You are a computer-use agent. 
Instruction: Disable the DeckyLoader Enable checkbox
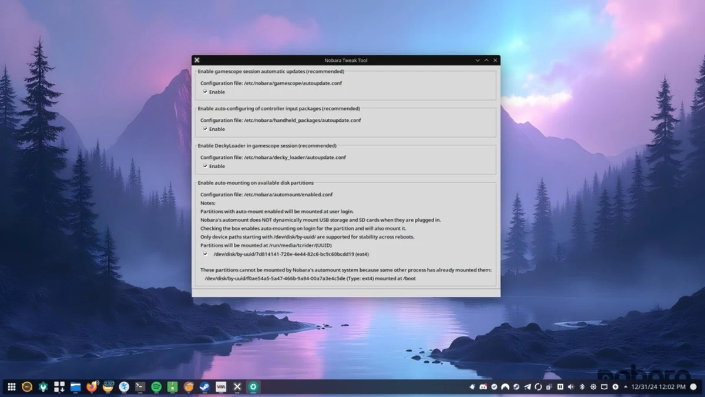tap(206, 166)
